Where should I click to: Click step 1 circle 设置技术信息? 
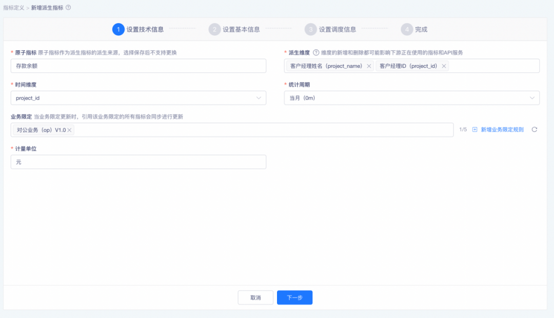point(118,29)
